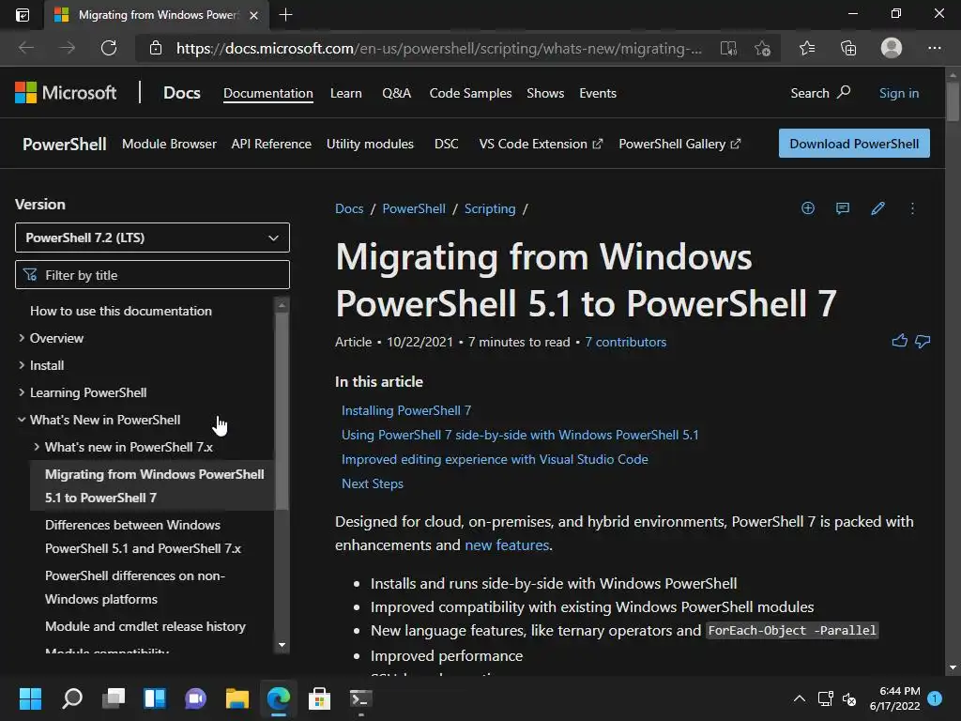Open the tab actions menu icon
The image size is (961, 721).
click(x=23, y=15)
